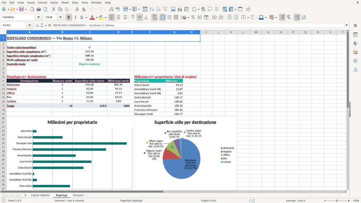Click the formula equals button
361x203 pixels.
(x=49, y=26)
